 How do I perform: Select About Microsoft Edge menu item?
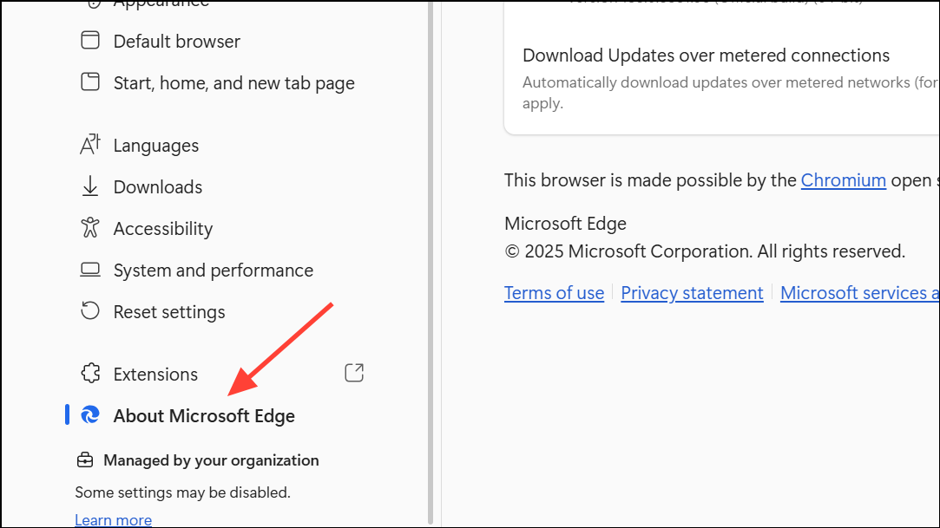(x=204, y=415)
